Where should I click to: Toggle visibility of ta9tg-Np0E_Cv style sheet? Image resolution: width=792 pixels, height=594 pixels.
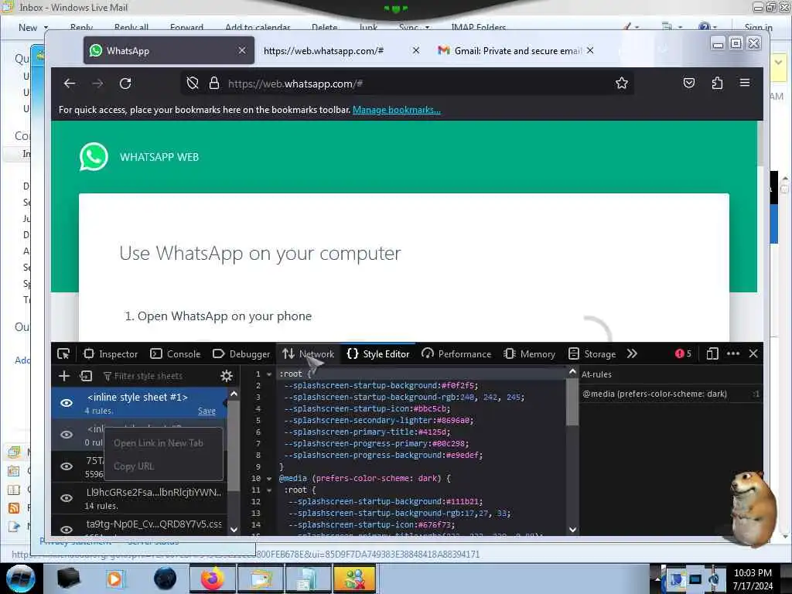pos(67,529)
